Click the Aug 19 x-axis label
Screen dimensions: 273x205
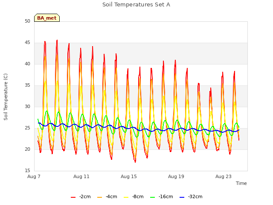click(176, 176)
